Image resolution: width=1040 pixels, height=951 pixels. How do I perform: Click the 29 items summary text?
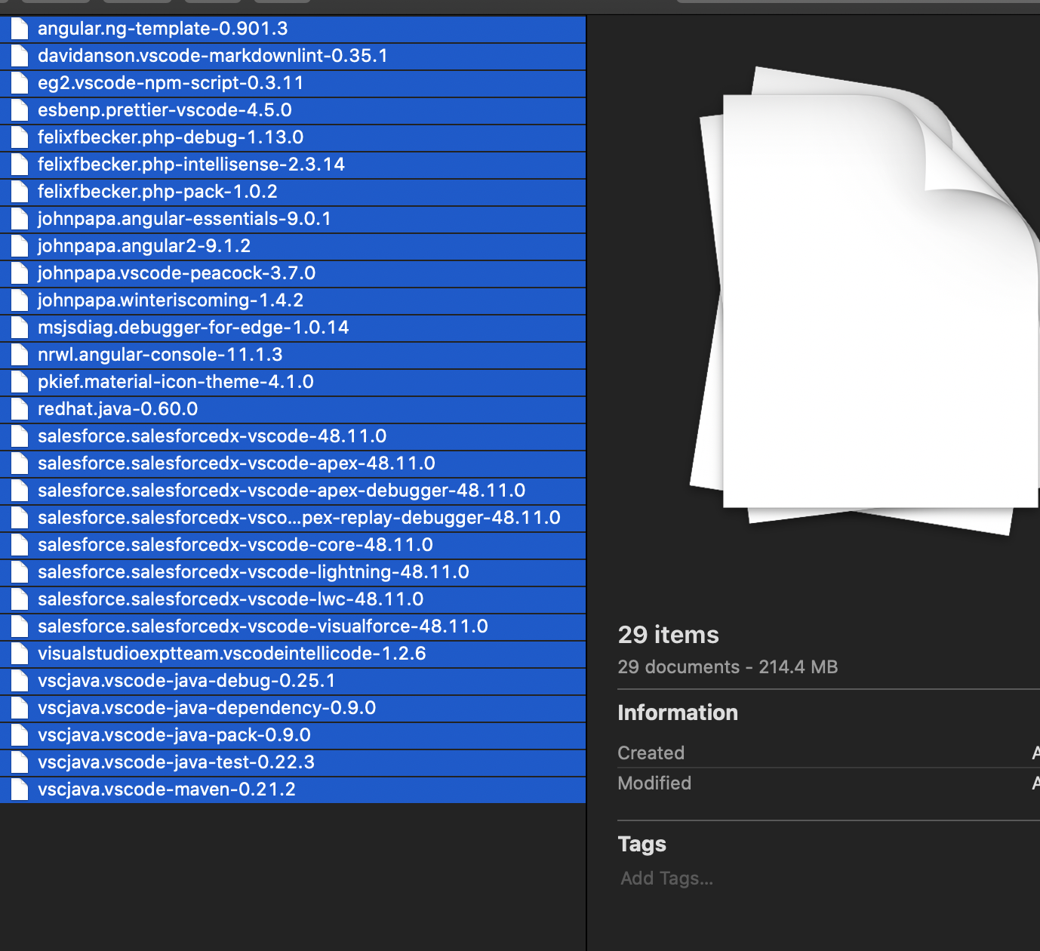pyautogui.click(x=667, y=635)
